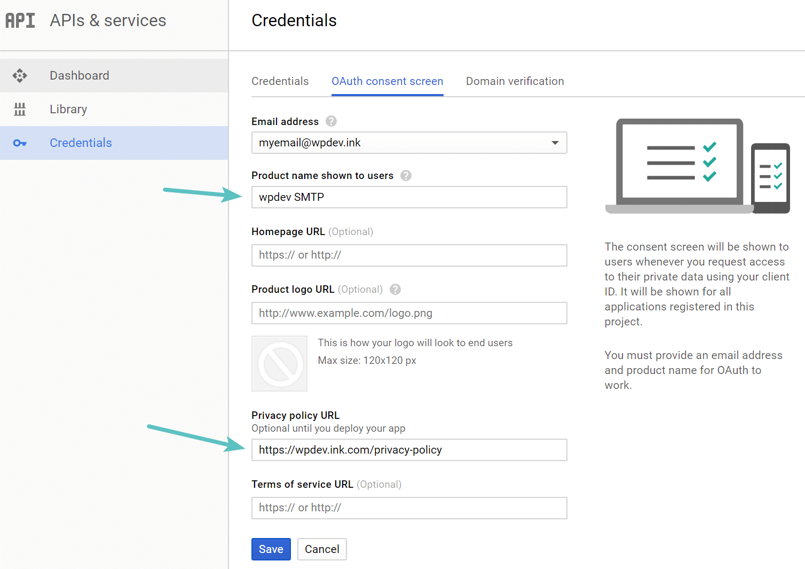
Task: Open help beside Product logo URL
Action: pyautogui.click(x=395, y=289)
